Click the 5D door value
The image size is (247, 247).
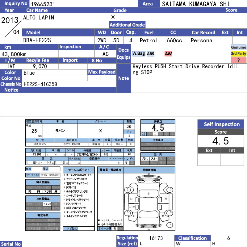[116, 40]
